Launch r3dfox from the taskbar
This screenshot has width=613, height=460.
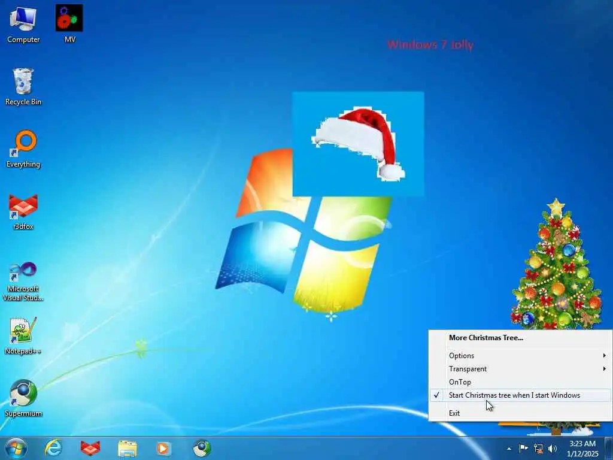pos(90,448)
